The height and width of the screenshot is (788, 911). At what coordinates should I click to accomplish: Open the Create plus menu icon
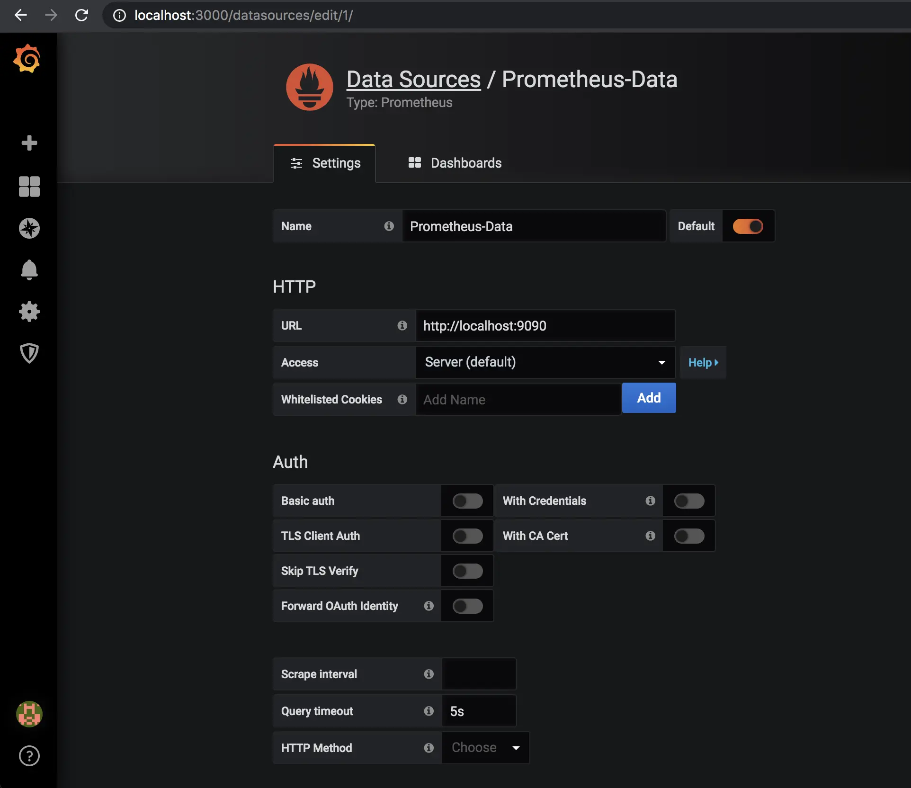[x=29, y=143]
